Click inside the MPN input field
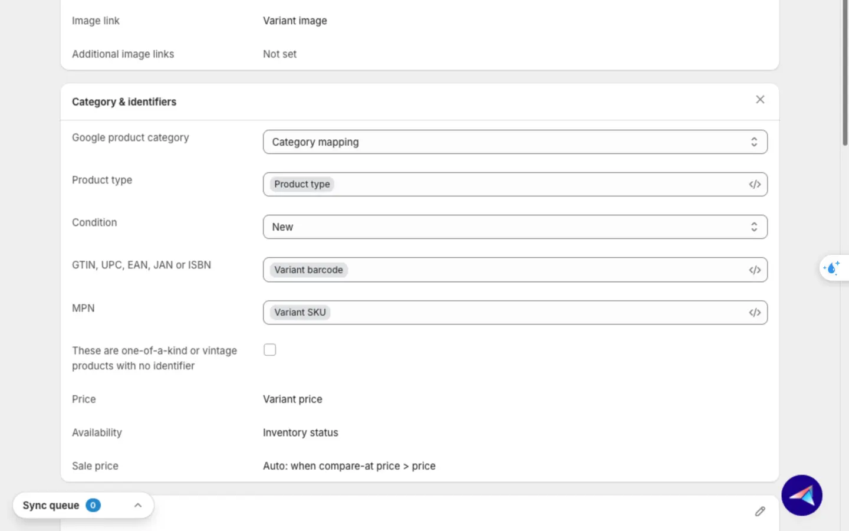The image size is (849, 531). point(515,313)
